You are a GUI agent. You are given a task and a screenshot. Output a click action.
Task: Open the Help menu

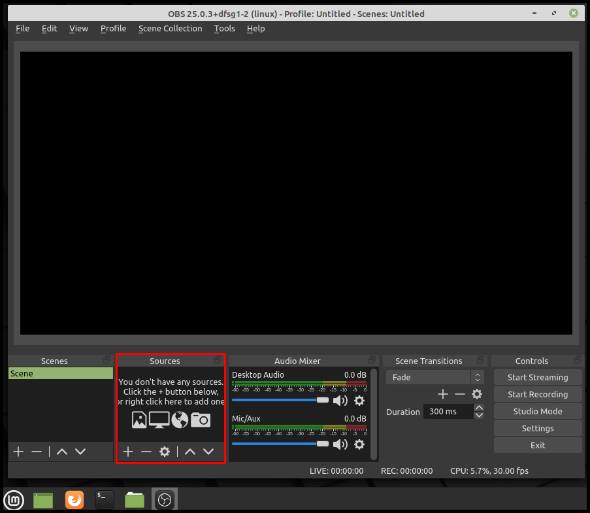[x=256, y=29]
